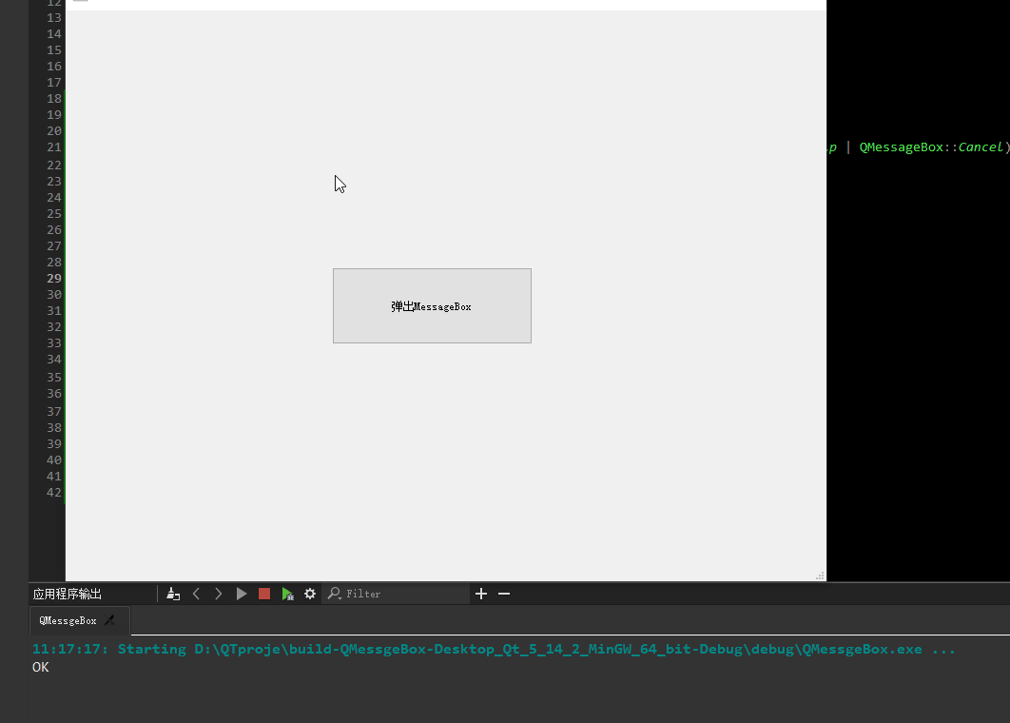Go to next output item arrow
1010x723 pixels.
[x=219, y=594]
